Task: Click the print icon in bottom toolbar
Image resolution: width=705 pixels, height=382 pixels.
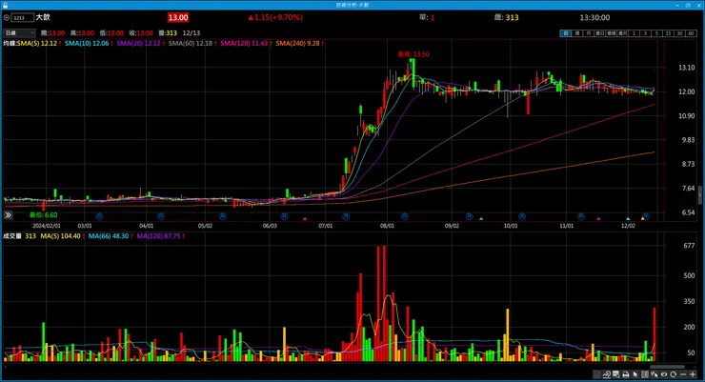Action: click(625, 374)
